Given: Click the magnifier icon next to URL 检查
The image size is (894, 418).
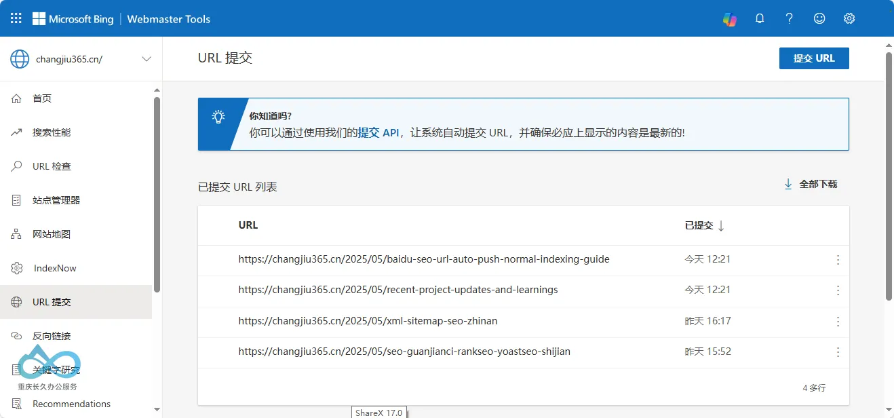Looking at the screenshot, I should coord(17,166).
